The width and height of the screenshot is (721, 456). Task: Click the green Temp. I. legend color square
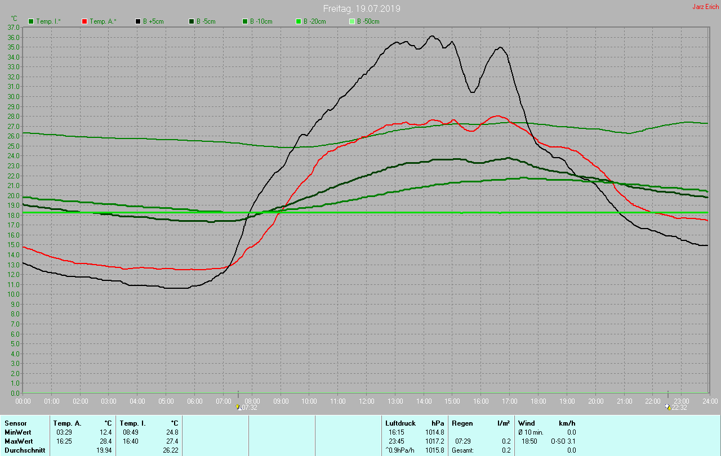31,21
